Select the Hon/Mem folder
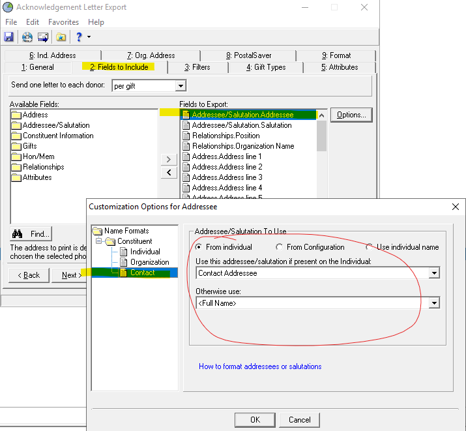The height and width of the screenshot is (431, 466). [33, 156]
